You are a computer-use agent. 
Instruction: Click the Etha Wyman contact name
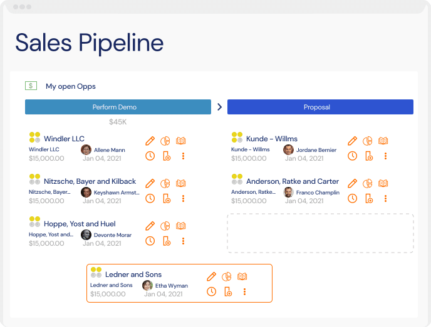tap(172, 286)
